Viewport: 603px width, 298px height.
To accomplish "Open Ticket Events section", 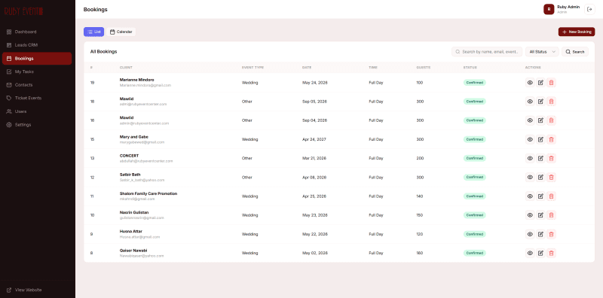I will point(37,98).
